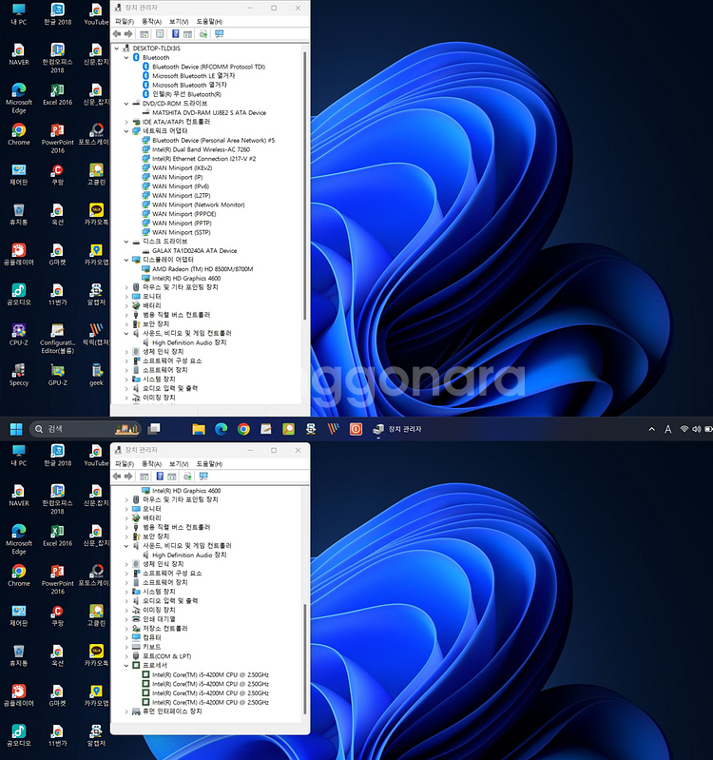Open File Explorer from the taskbar
The image size is (713, 760).
tap(199, 429)
